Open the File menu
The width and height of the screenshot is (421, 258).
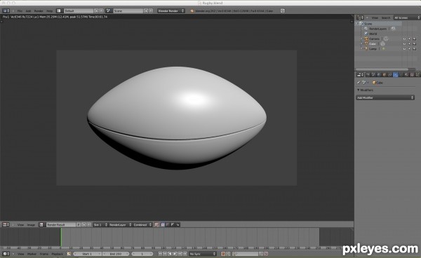coord(20,11)
